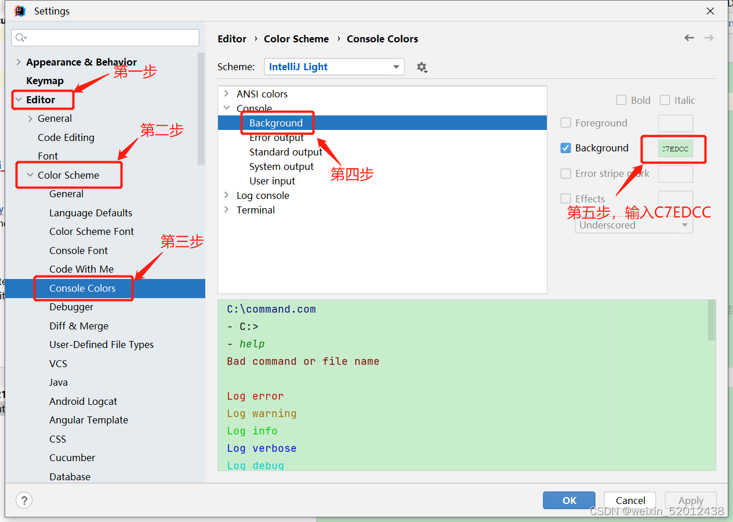Enable the Foreground checkbox
The height and width of the screenshot is (522, 733).
pyautogui.click(x=565, y=123)
